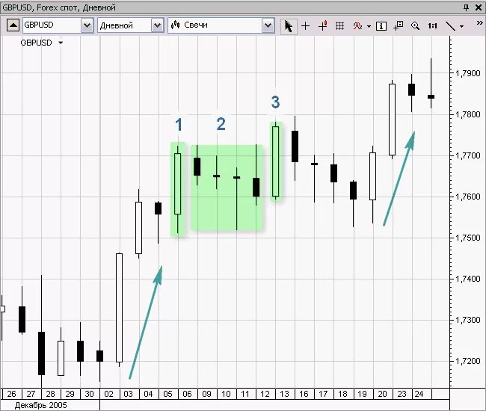
Task: Click the 1,7500 price axis label
Action: [468, 238]
